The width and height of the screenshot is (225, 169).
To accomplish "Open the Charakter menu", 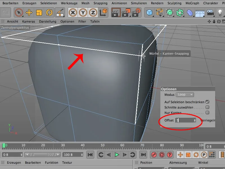I will click(211, 3).
